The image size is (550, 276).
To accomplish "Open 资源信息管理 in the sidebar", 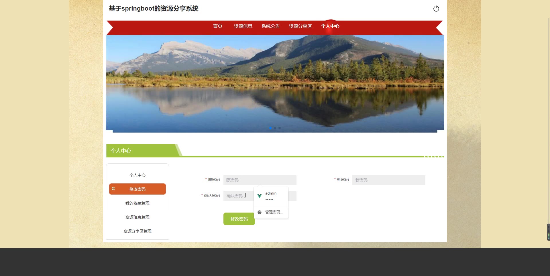I will [x=137, y=217].
